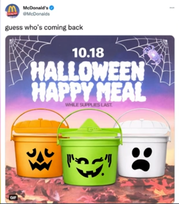
Task: Click the white ghost bucket
Action: pyautogui.click(x=143, y=146)
